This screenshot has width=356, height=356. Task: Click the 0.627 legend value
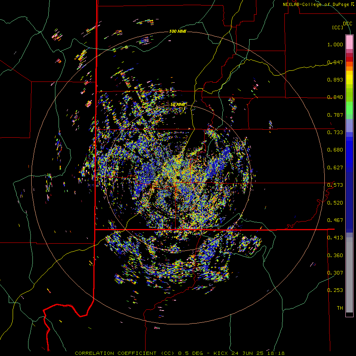tap(335, 168)
